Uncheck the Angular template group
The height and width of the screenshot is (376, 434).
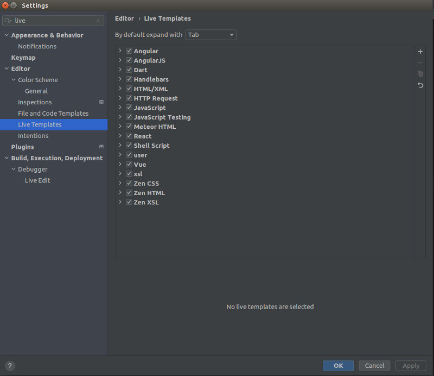coord(128,51)
